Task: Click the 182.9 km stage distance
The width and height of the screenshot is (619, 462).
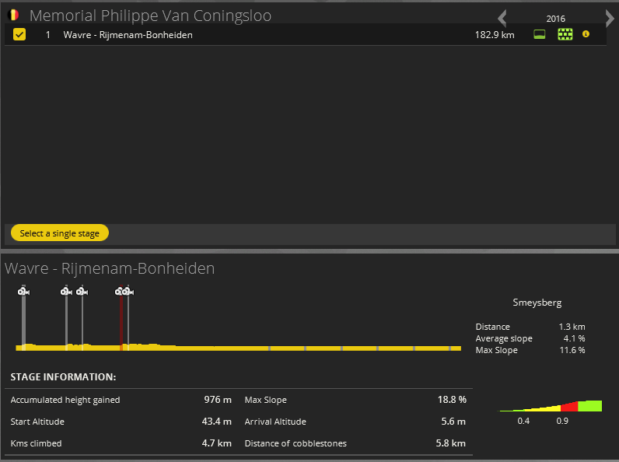Action: point(494,35)
